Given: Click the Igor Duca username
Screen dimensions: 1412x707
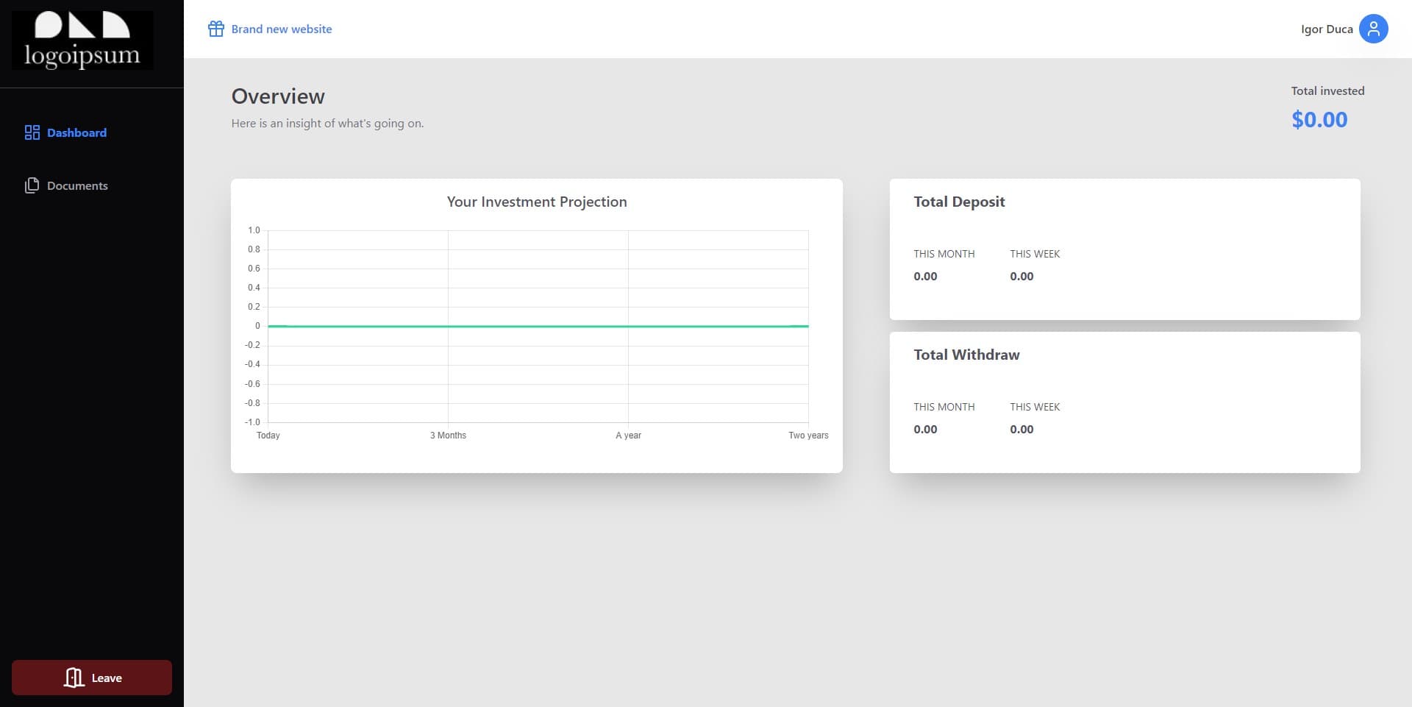Looking at the screenshot, I should click(1326, 29).
